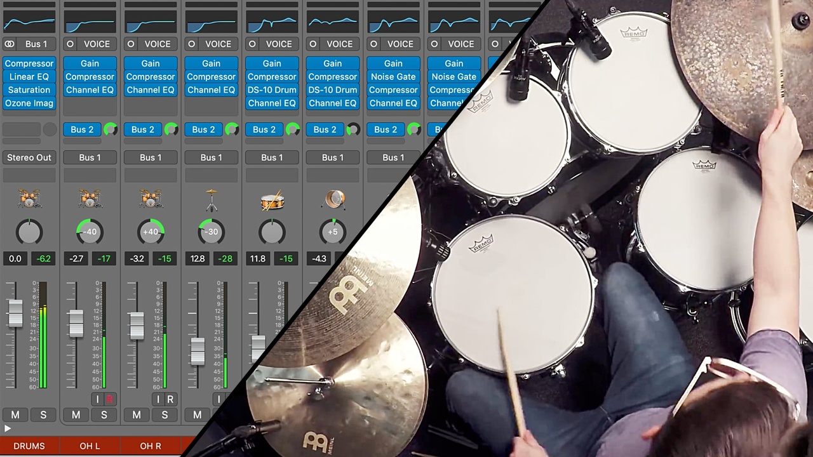
Task: Open the Gain plugin on OH L
Action: (x=90, y=63)
